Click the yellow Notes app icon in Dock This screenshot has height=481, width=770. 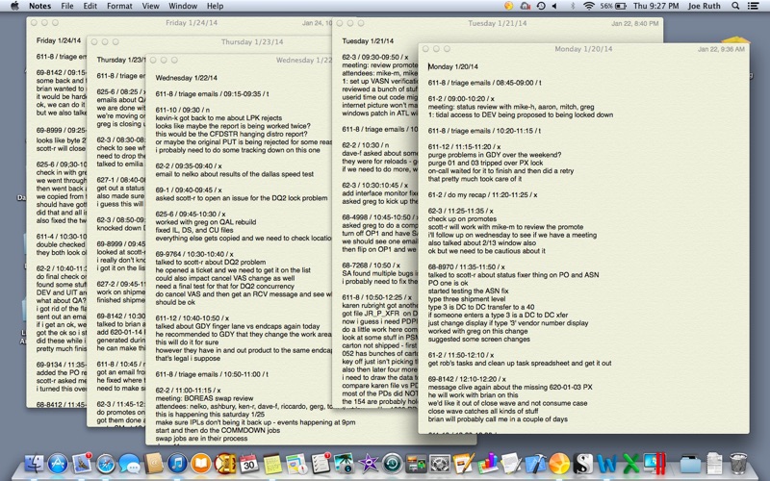coord(272,464)
